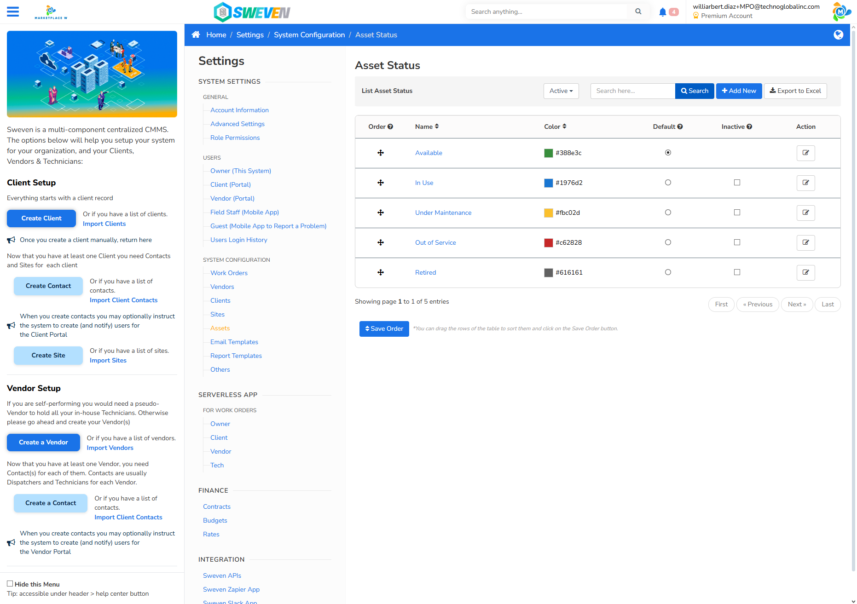Screen dimensions: 857x604
Task: Click the Search anything field
Action: point(546,12)
